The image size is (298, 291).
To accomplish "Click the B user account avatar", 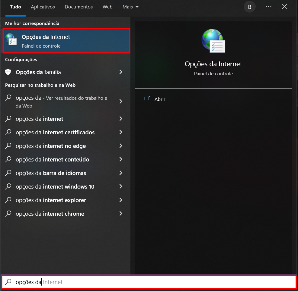I will (x=249, y=7).
